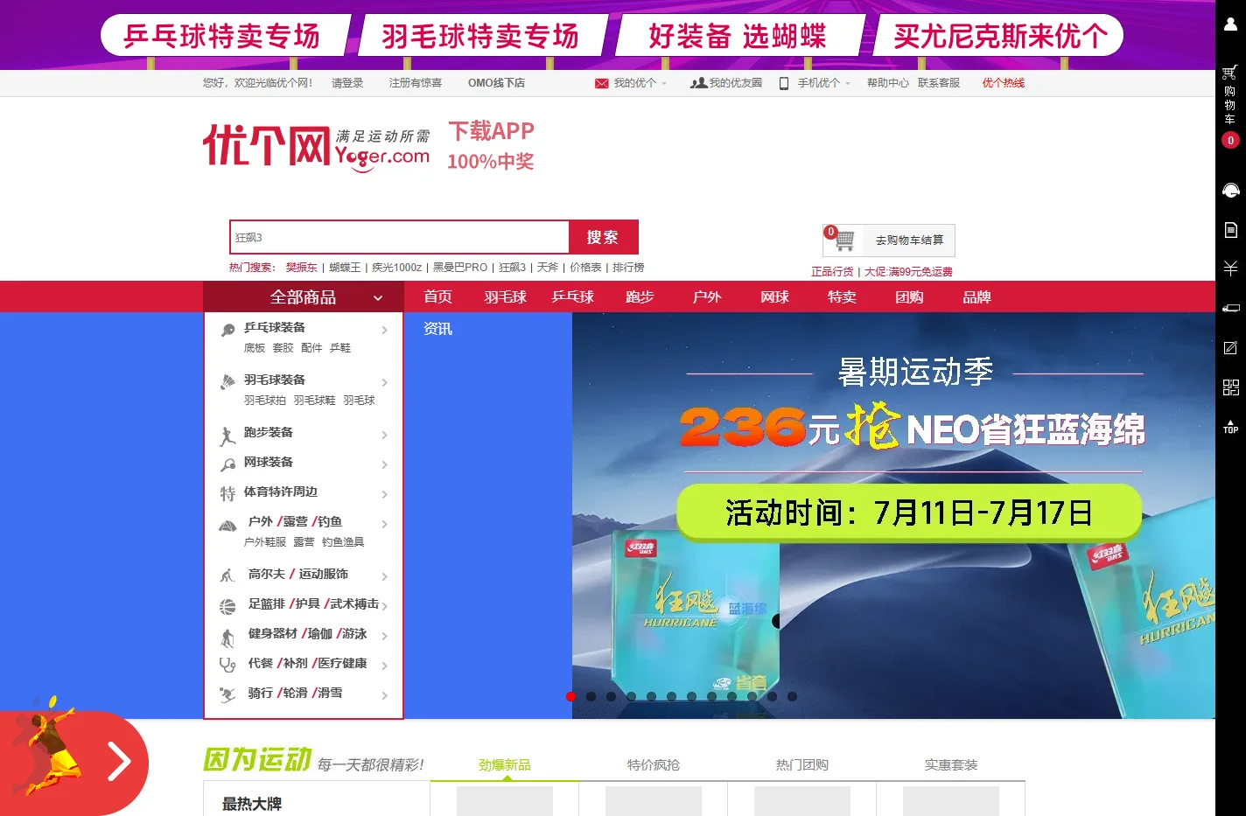
Task: Open the QR code icon in sidebar
Action: click(x=1230, y=387)
